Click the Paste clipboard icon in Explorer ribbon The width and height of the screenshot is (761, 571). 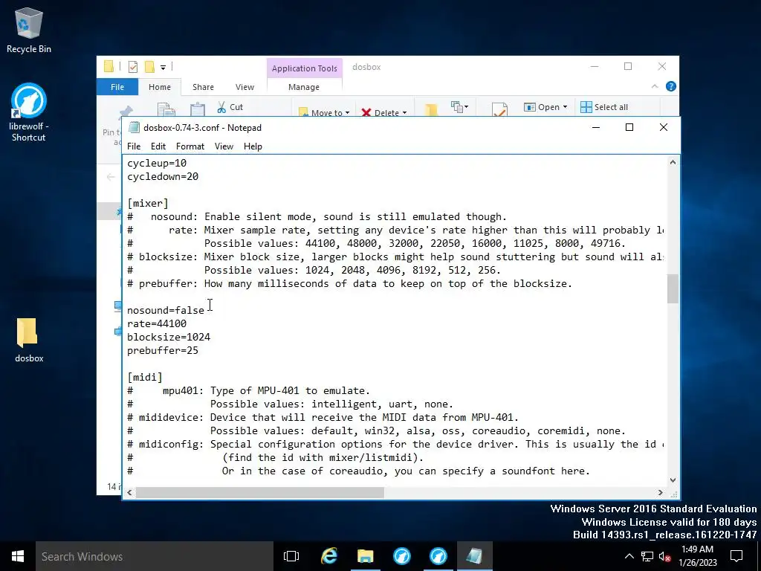point(198,109)
